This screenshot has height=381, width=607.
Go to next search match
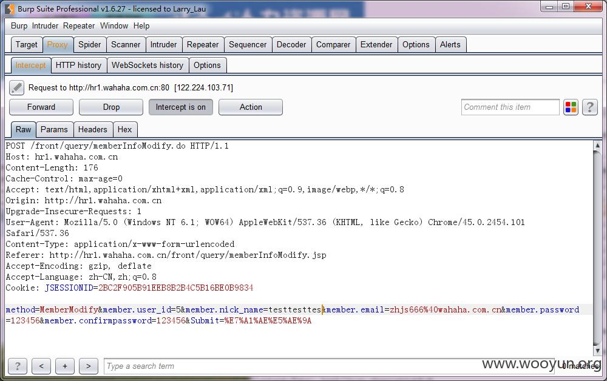(88, 366)
